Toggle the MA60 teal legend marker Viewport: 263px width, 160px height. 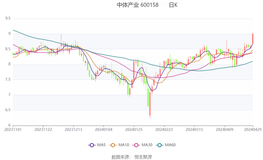[159, 145]
